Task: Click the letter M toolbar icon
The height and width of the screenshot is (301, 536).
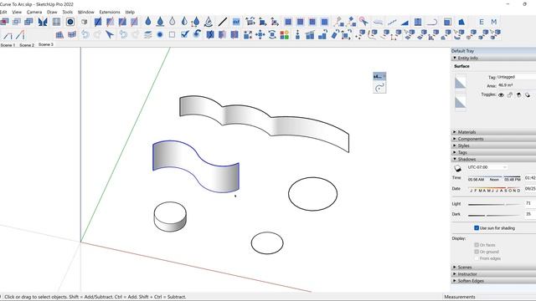Action: tap(493, 22)
